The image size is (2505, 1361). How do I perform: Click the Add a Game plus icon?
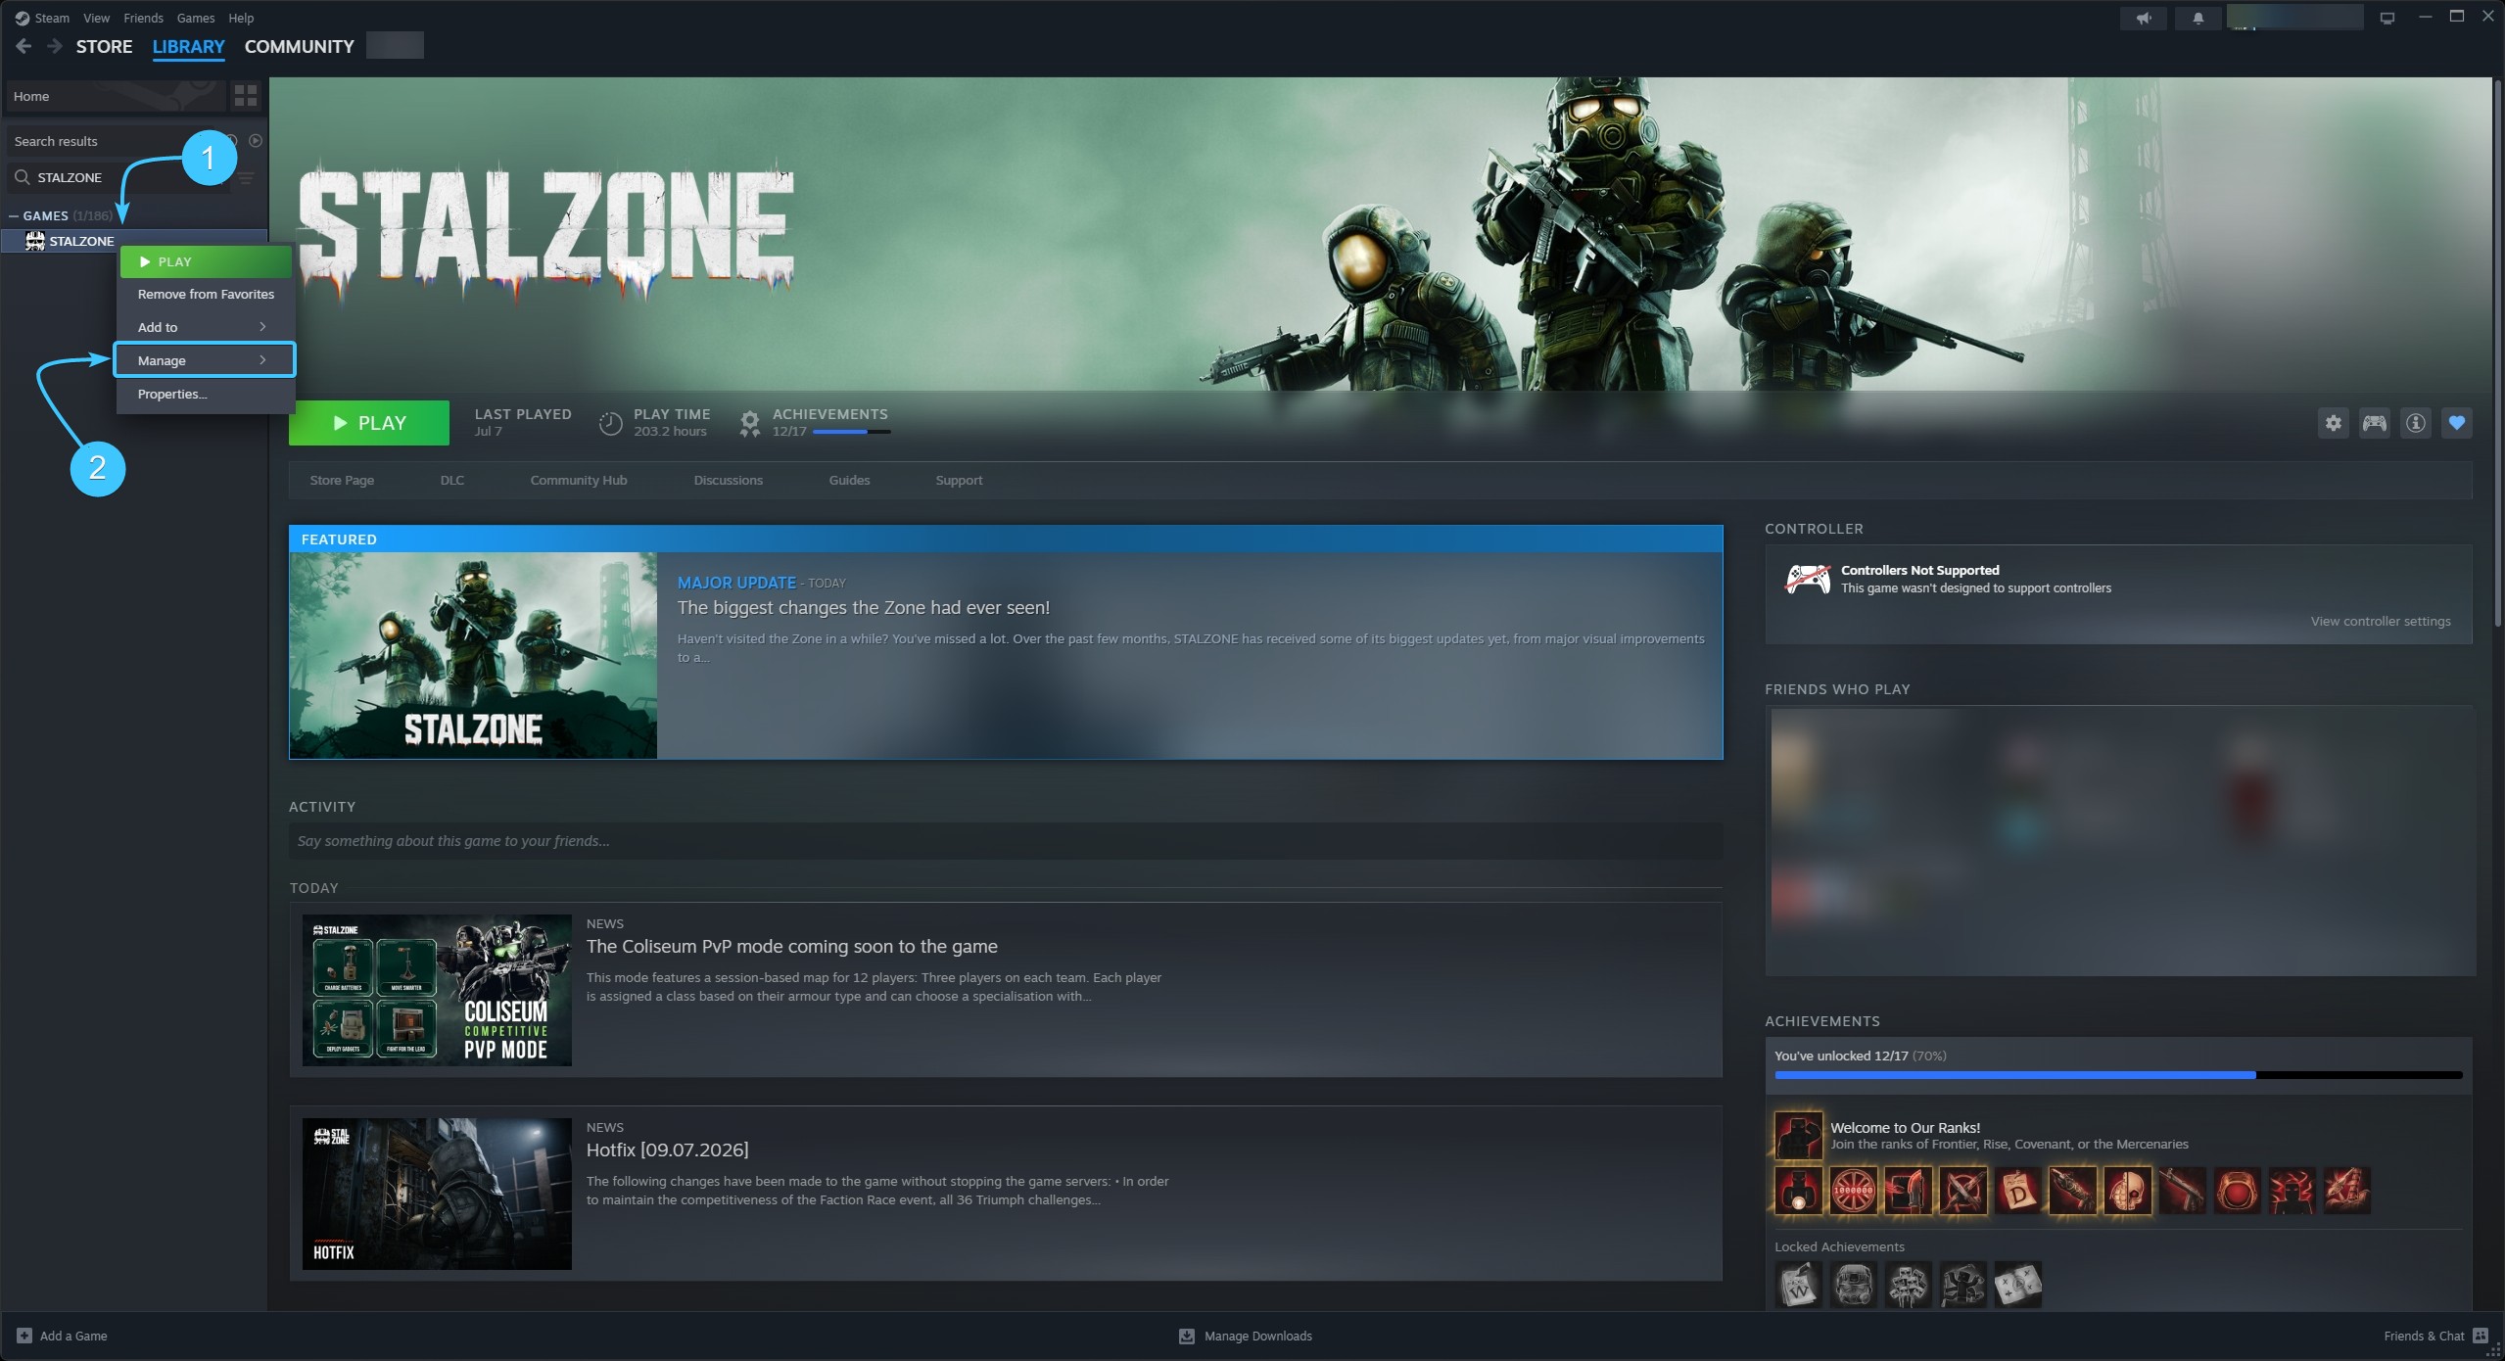[x=24, y=1336]
